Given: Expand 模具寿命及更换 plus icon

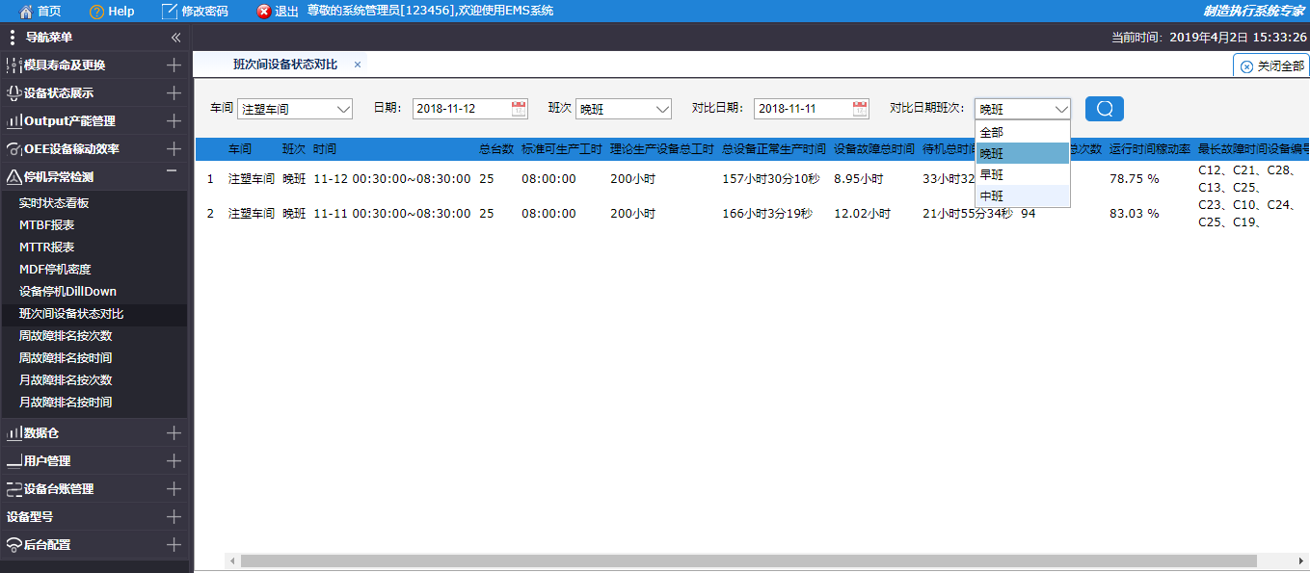Looking at the screenshot, I should click(x=174, y=65).
